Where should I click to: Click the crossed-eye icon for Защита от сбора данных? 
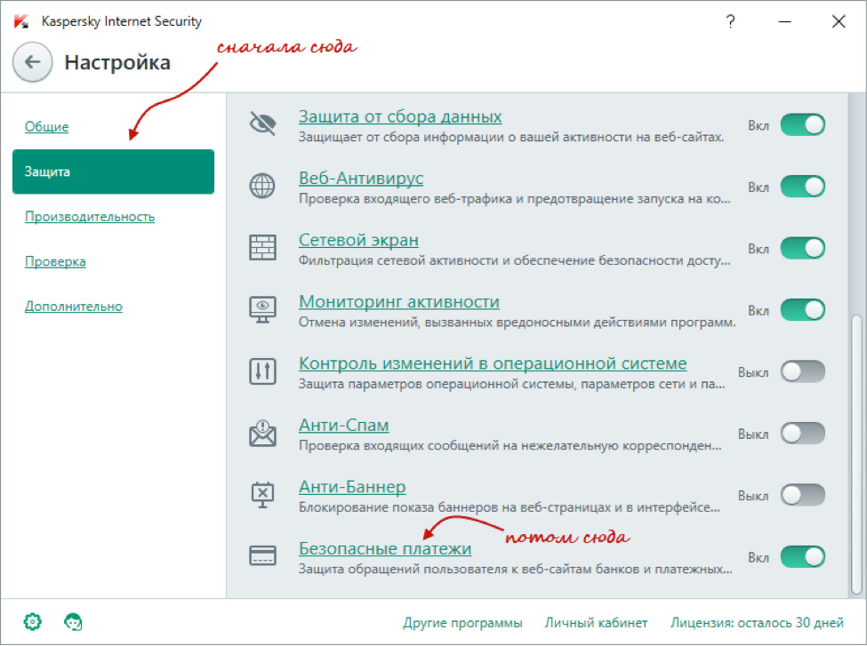coord(262,124)
